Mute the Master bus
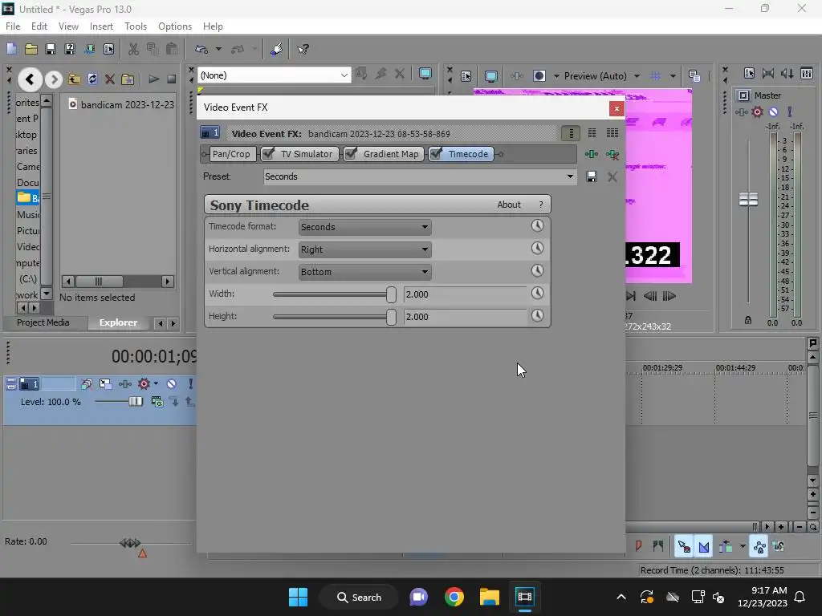822x616 pixels. click(x=773, y=111)
